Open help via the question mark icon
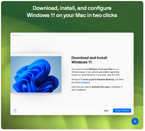The height and width of the screenshot is (131, 145). 15,111
